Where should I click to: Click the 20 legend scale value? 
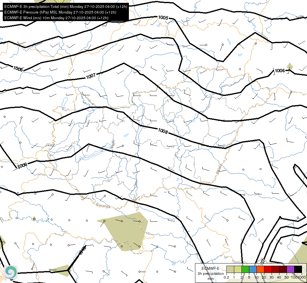[x=264, y=277]
